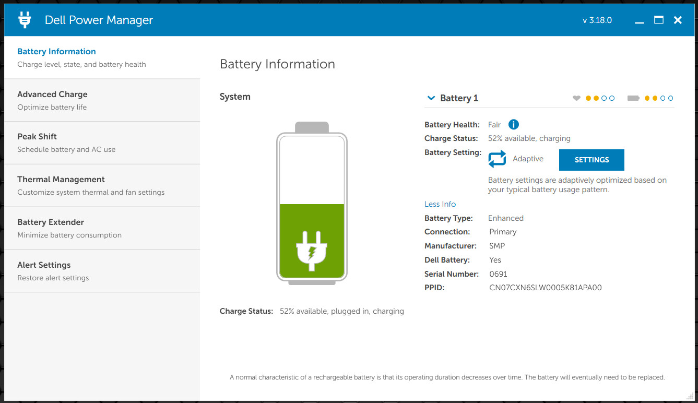The height and width of the screenshot is (403, 698).
Task: Click the Dell Power Manager plug logo
Action: pos(25,20)
